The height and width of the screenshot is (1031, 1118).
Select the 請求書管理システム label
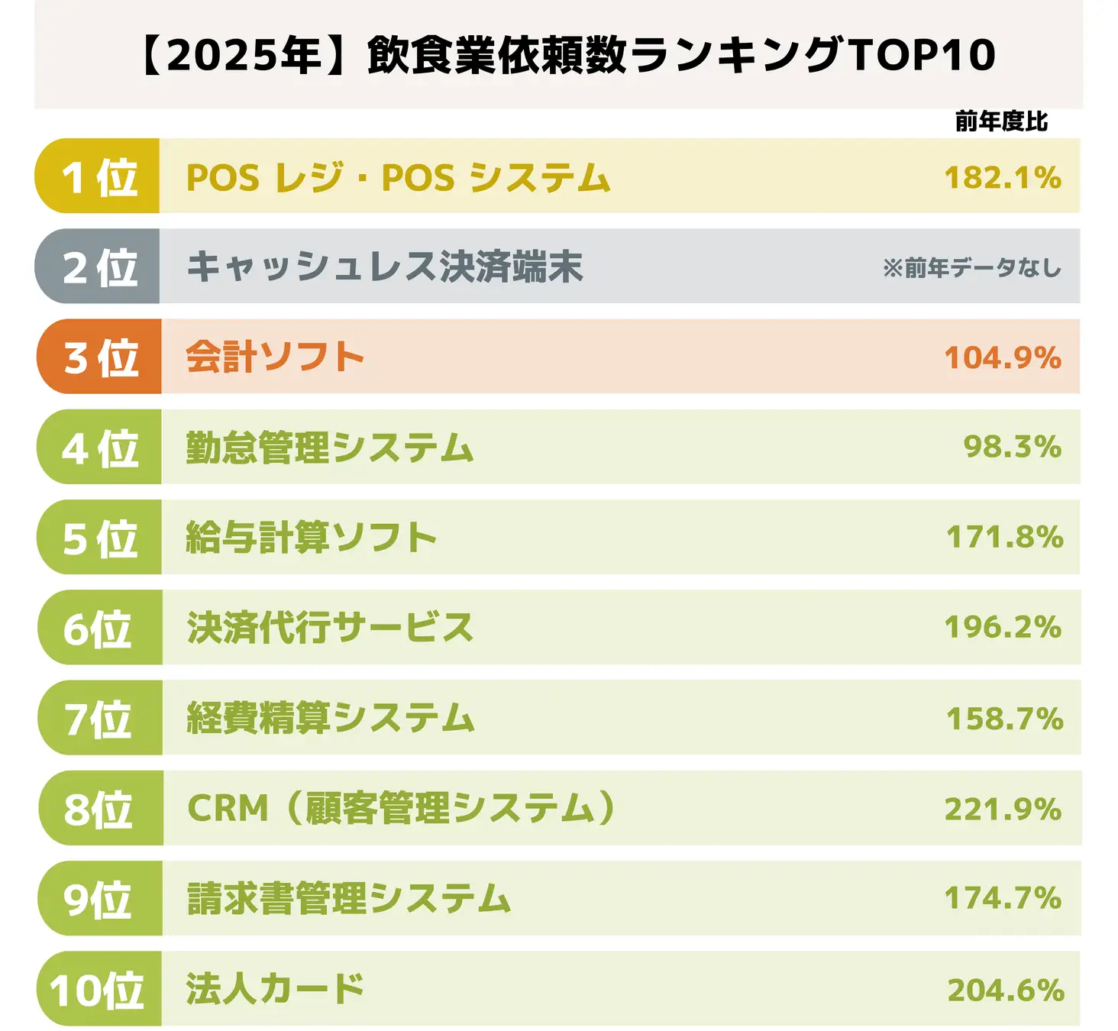coord(349,899)
